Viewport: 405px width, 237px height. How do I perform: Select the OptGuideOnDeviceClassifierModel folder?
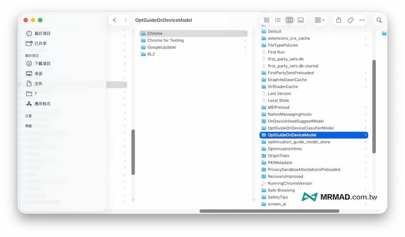click(x=314, y=128)
